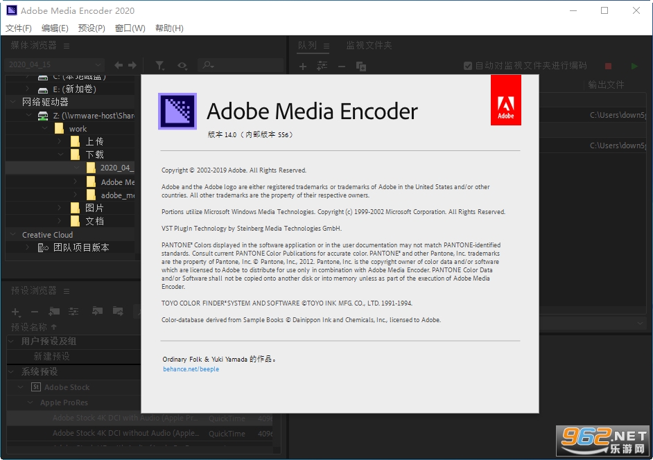Screen dimensions: 653x460
Task: Open the 媒体浏览器 panel menu icon
Action: [x=67, y=46]
